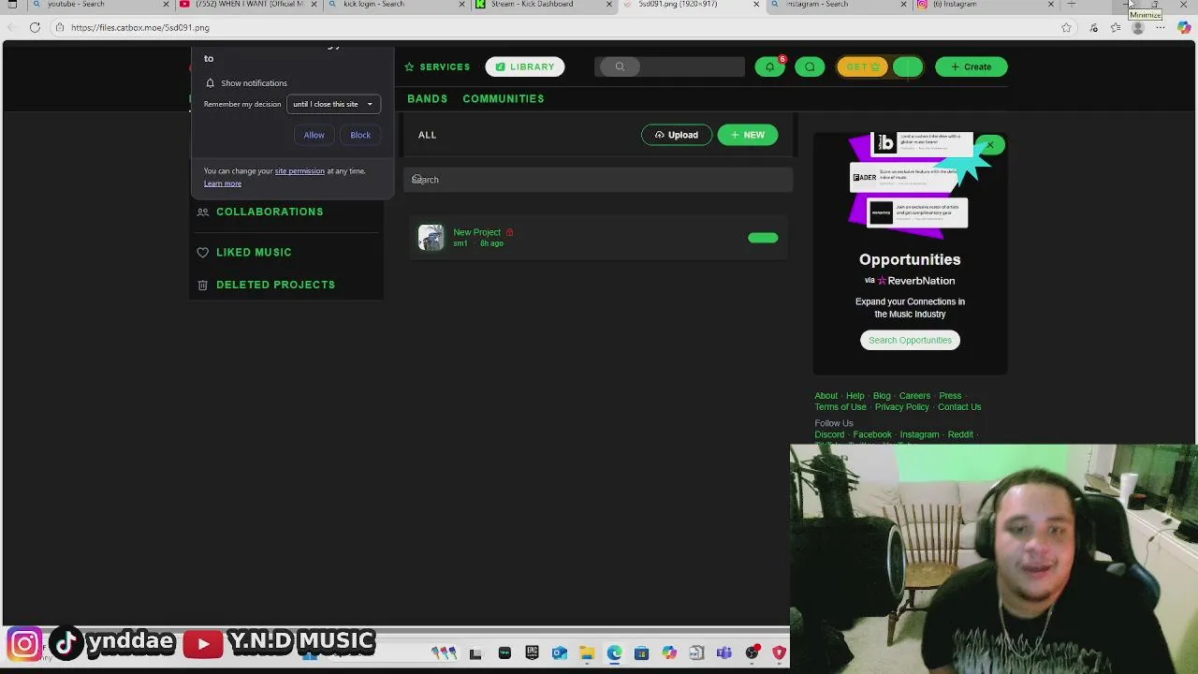Image resolution: width=1198 pixels, height=674 pixels.
Task: Open the Discord footer link
Action: pyautogui.click(x=829, y=434)
